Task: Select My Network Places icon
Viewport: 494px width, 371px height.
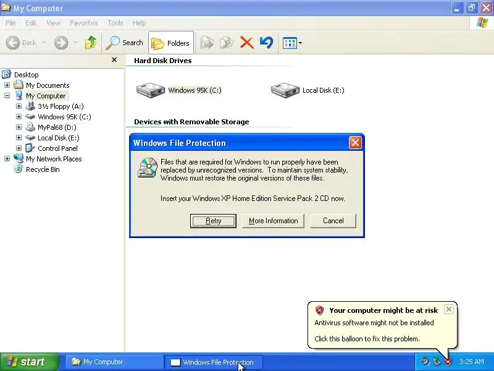Action: (19, 158)
